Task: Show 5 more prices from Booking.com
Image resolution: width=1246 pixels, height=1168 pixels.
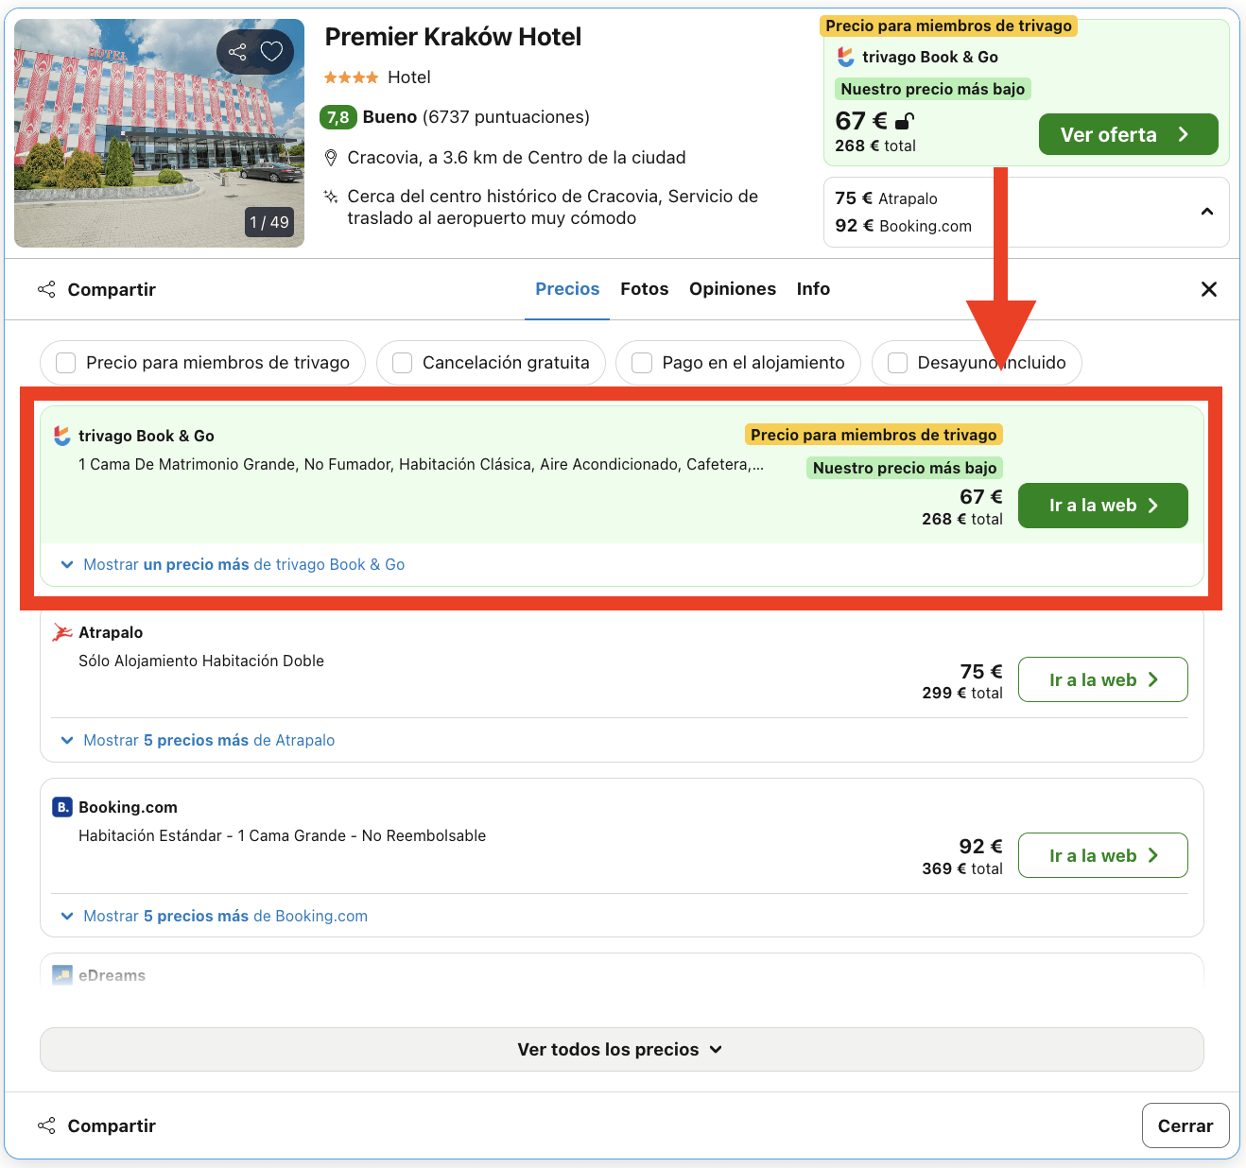Action: coord(214,916)
